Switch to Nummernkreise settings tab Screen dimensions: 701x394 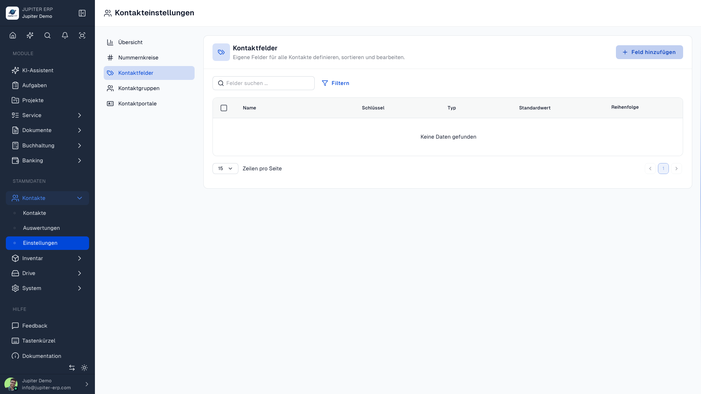pyautogui.click(x=149, y=58)
